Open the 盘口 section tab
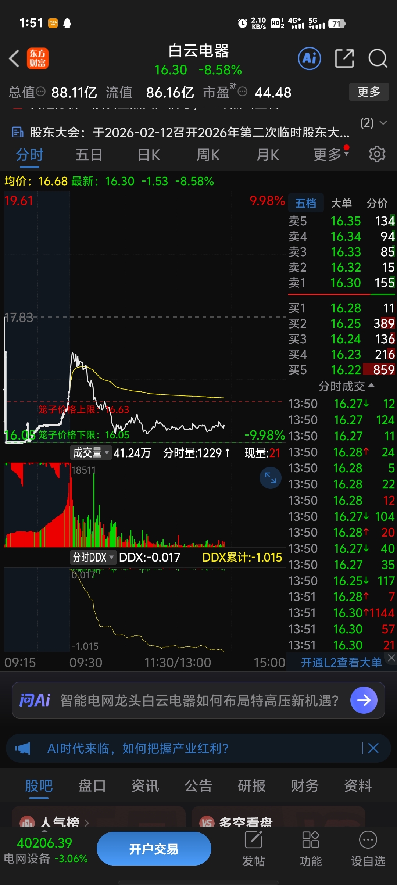397x885 pixels. tap(92, 785)
